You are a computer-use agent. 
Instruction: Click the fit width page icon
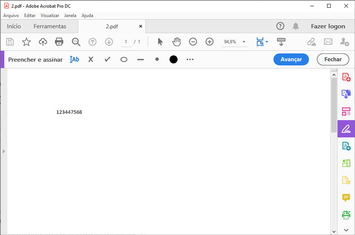(x=260, y=42)
